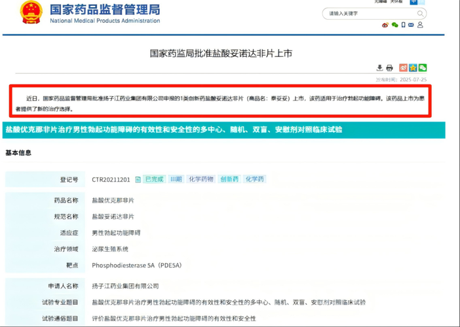
Task: Click the applicant value 扬子江药业集团有限公司
Action: pyautogui.click(x=125, y=286)
